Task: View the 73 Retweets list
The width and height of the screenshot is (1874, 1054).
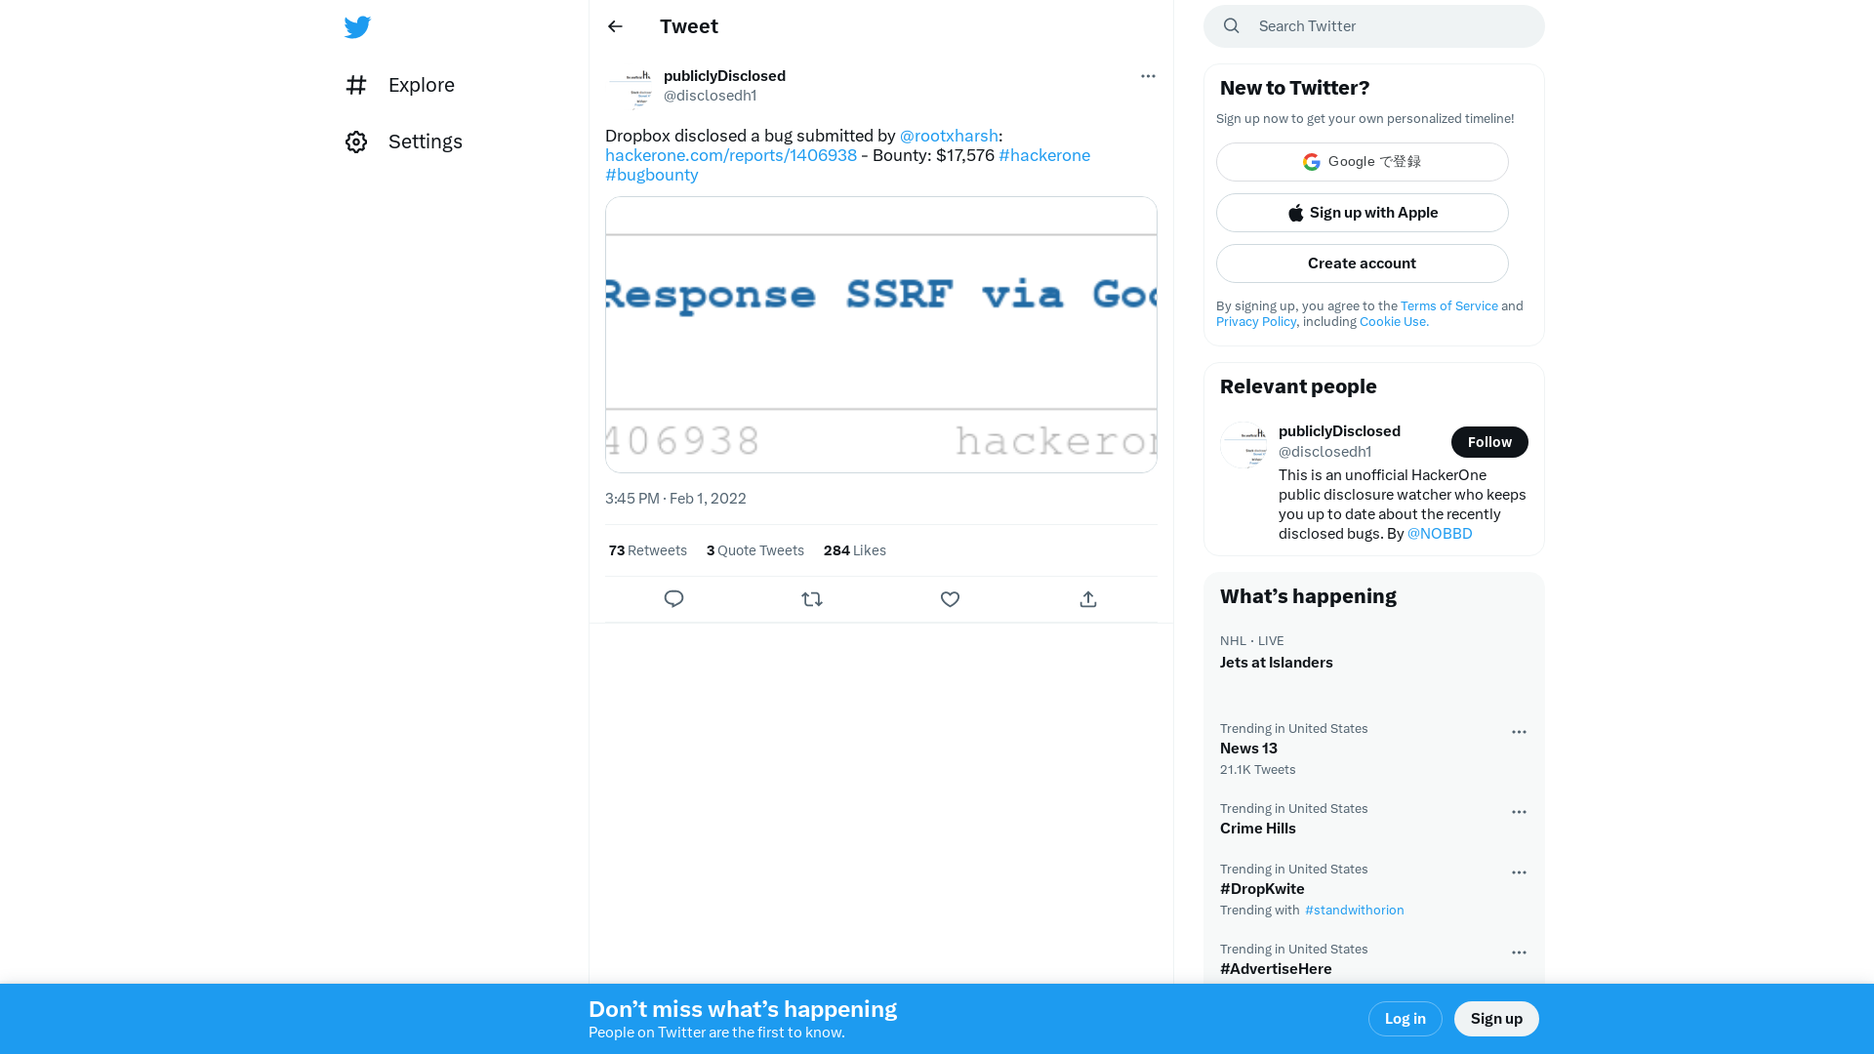Action: 648,550
